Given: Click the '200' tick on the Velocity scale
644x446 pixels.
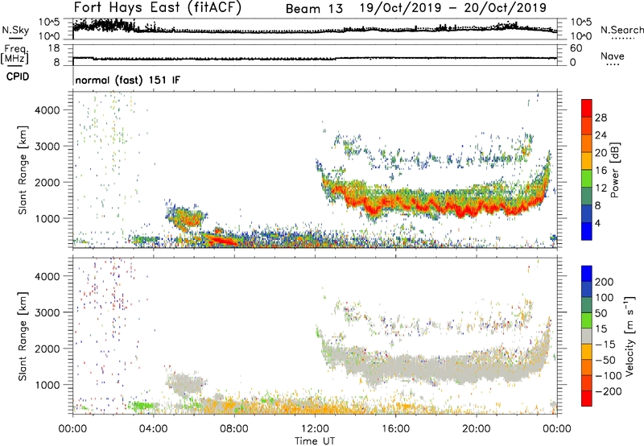Looking at the screenshot, I should (x=605, y=282).
